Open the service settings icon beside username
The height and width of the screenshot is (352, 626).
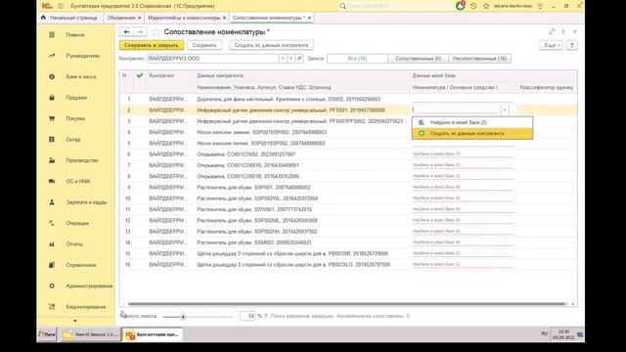[x=540, y=6]
